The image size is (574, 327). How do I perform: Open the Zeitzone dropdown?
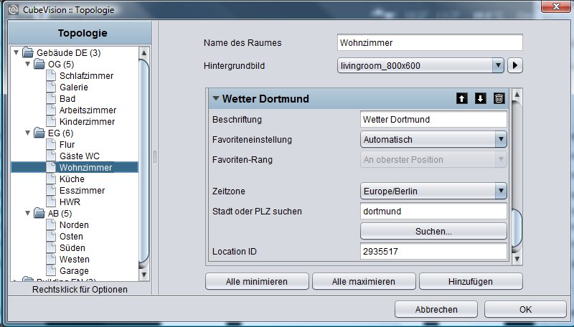(x=501, y=191)
